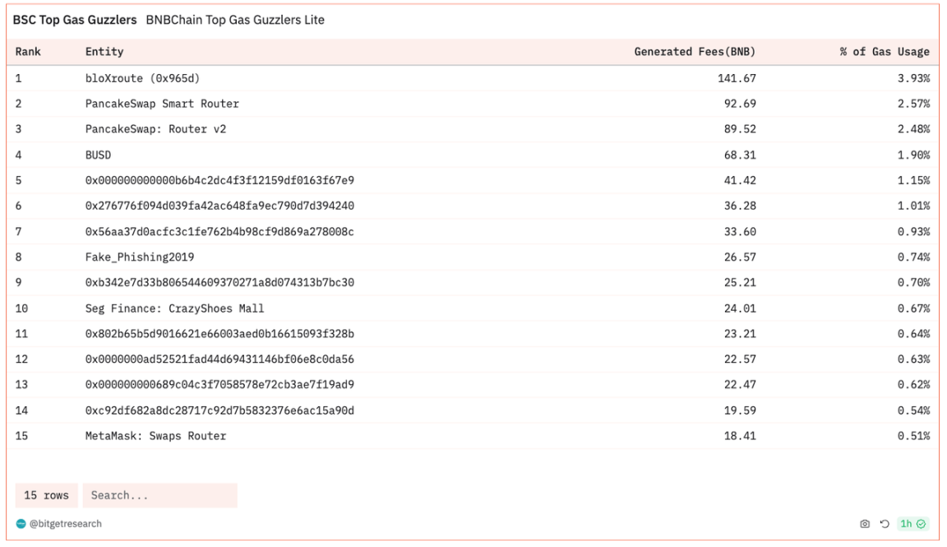Viewport: 947px width, 547px height.
Task: Sort by % of Gas Usage header
Action: pos(885,52)
